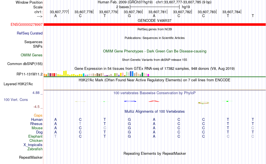Click the Rhesus species label
Viewport: 266px width, 164px height.
(36, 124)
